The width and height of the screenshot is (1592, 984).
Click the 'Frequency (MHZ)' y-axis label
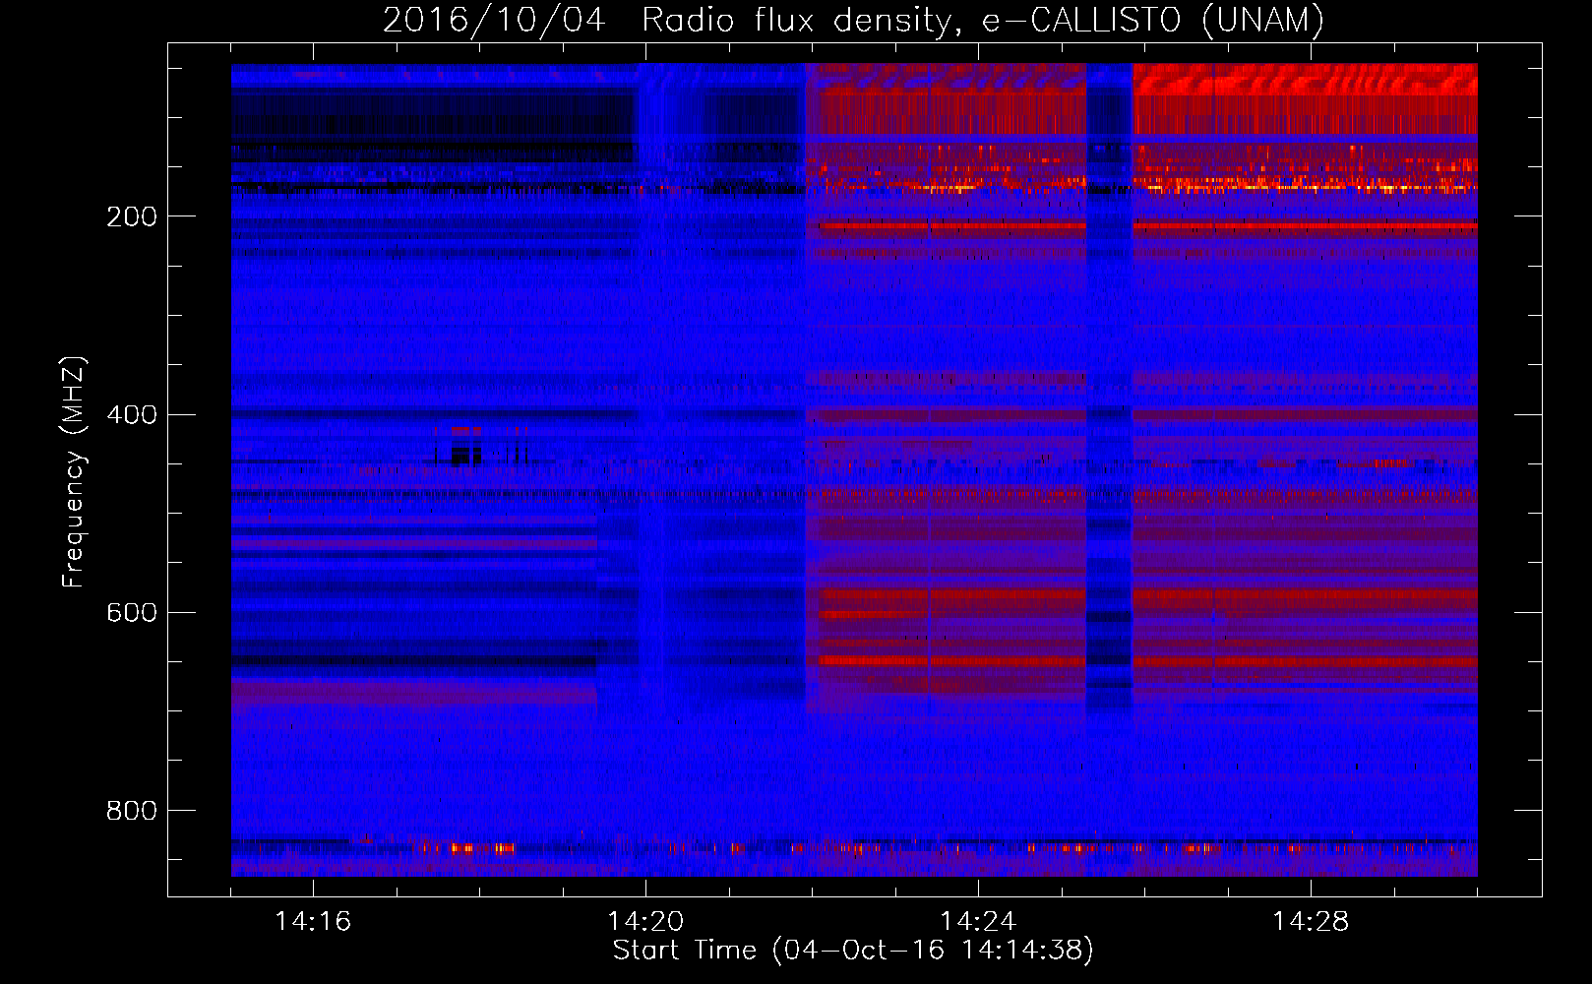(74, 471)
